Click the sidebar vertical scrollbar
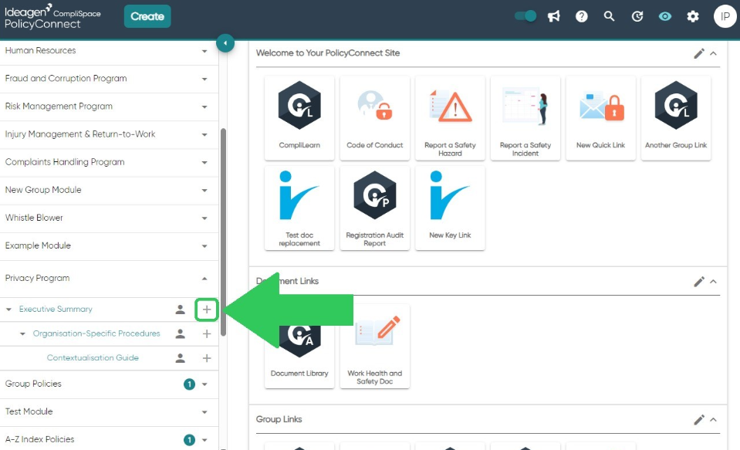The width and height of the screenshot is (740, 450). coord(223,232)
